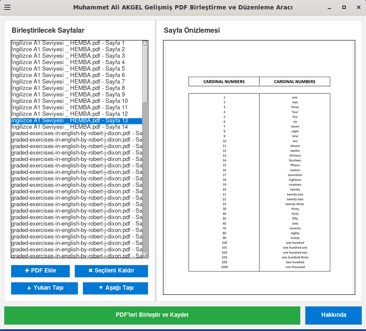Click scrollbar up arrow in page list
This screenshot has width=366, height=331.
pyautogui.click(x=145, y=43)
